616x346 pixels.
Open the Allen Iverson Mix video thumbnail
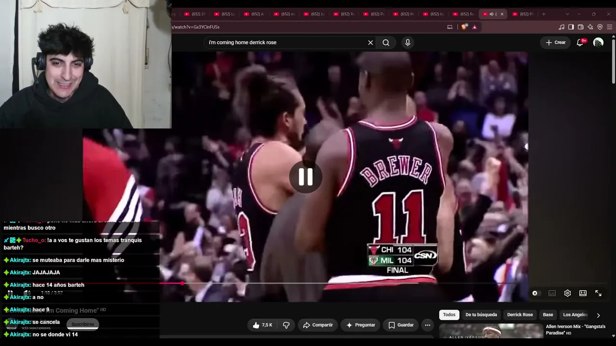click(490, 331)
